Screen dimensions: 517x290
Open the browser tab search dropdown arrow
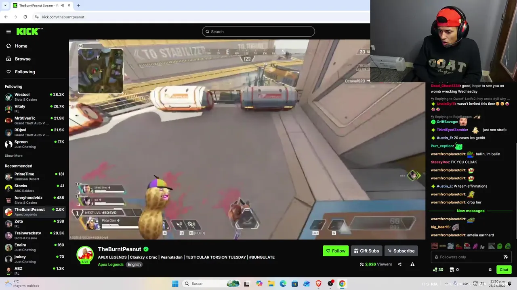[x=5, y=6]
